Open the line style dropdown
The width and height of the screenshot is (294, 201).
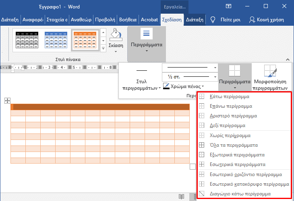tap(215, 68)
